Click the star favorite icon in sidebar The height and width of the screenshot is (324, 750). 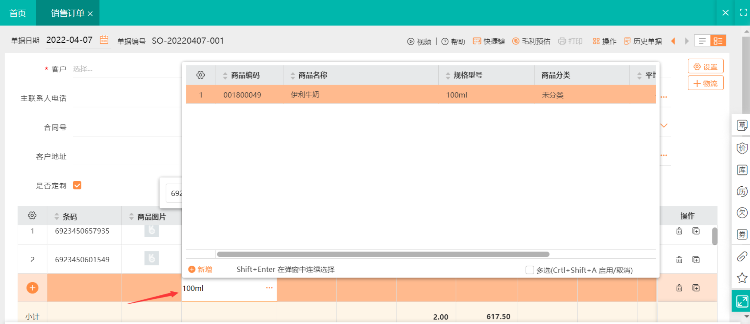pos(742,278)
